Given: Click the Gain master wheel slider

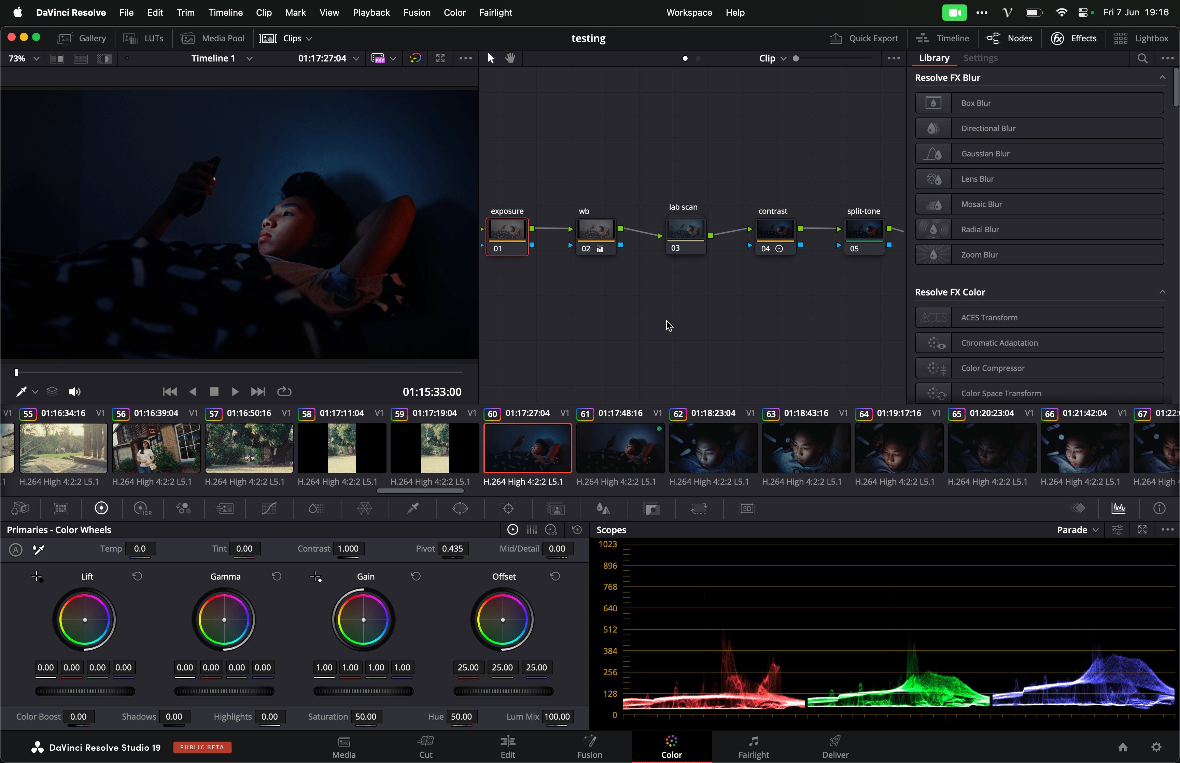Looking at the screenshot, I should (x=364, y=691).
